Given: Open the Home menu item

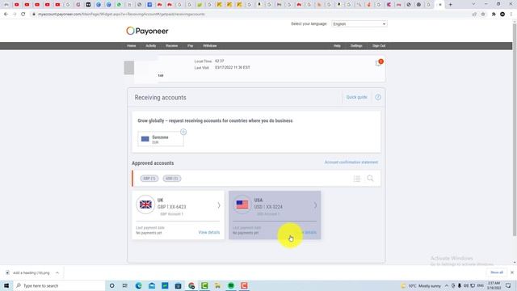Looking at the screenshot, I should 131,46.
